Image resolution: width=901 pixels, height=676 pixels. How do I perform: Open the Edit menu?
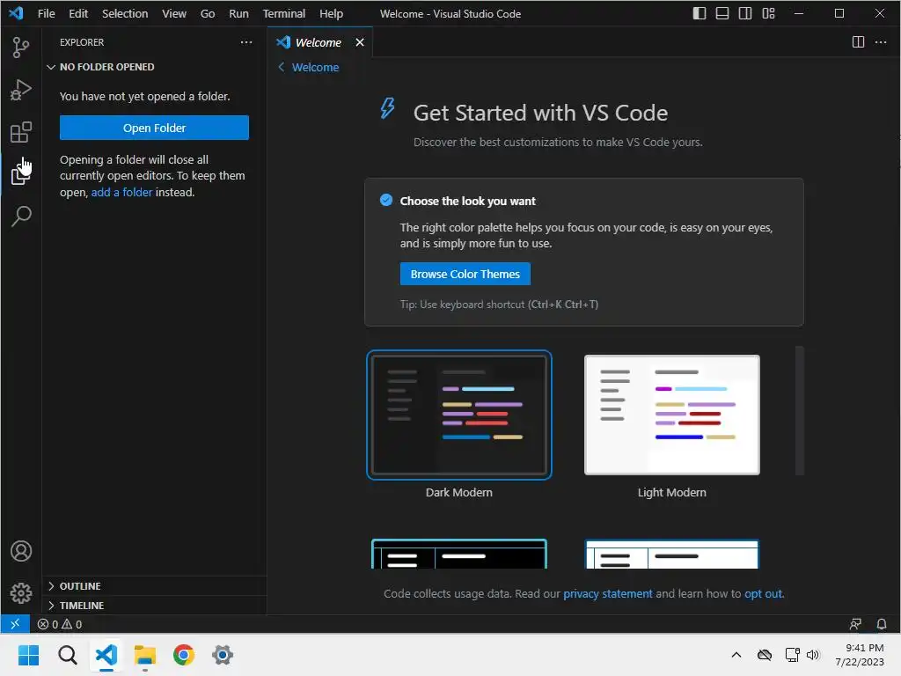click(x=78, y=13)
